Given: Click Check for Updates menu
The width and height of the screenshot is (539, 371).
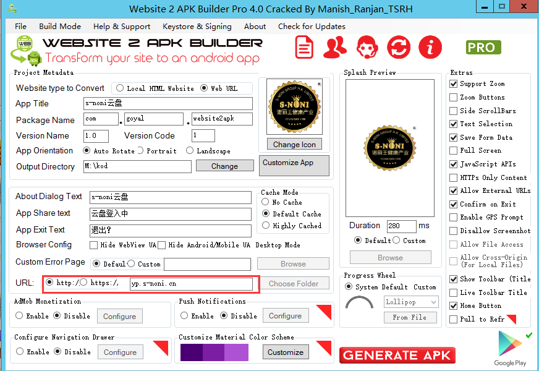Looking at the screenshot, I should (x=312, y=26).
